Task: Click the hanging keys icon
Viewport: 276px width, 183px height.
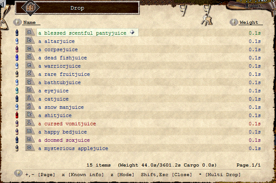Action: pos(206,19)
